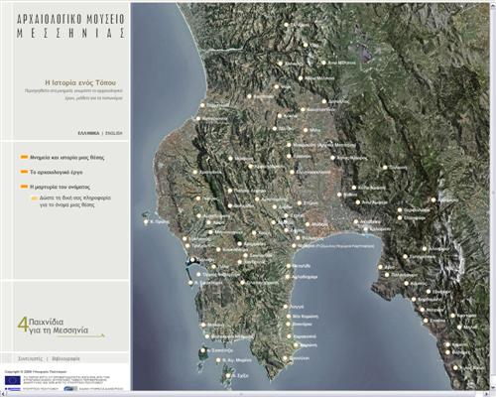
Task: Select the Μεθώνη site marker
Action: tap(203, 326)
